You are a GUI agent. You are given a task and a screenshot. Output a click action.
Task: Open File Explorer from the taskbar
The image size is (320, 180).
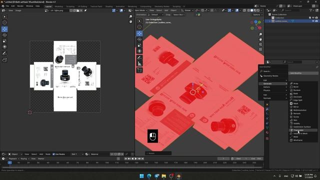[x=163, y=176]
